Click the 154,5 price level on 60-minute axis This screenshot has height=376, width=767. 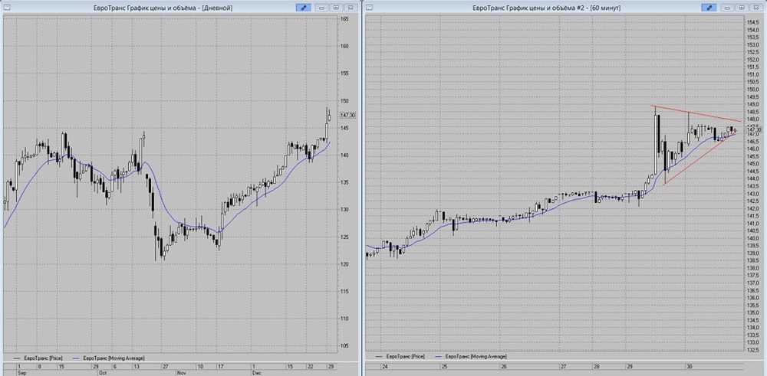[x=752, y=22]
